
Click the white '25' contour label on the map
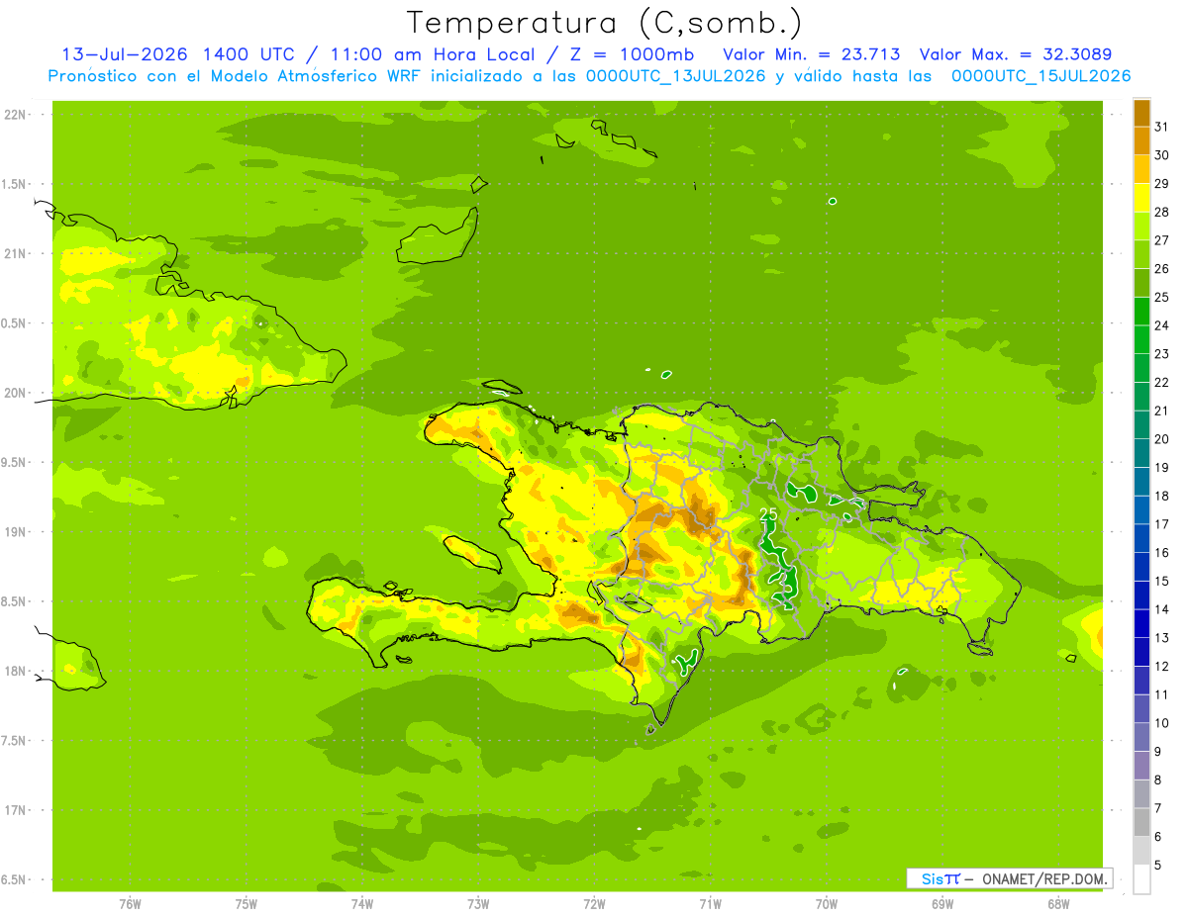point(768,514)
